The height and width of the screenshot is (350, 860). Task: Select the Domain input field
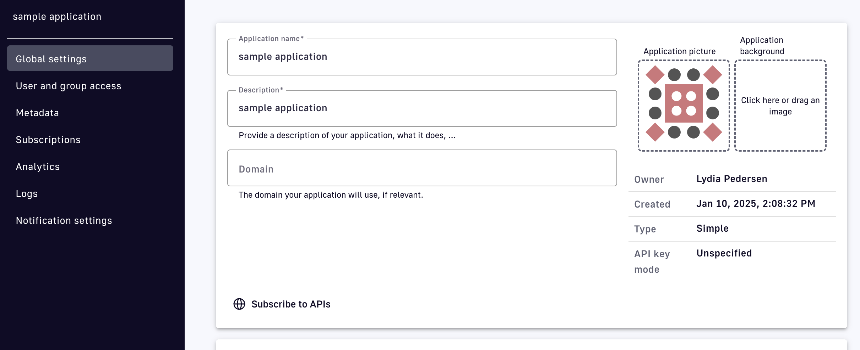(422, 168)
